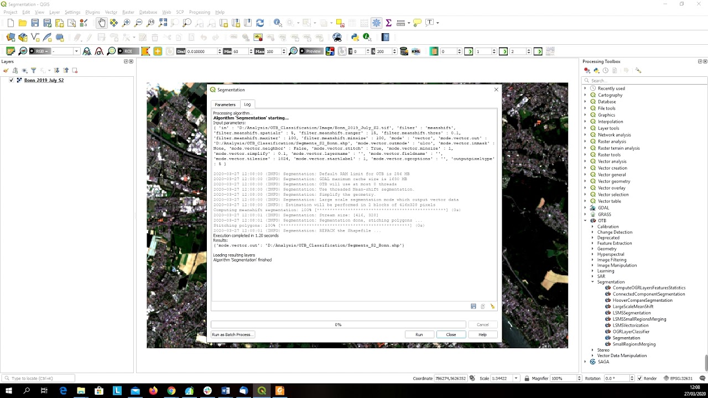
Task: Open Statistical Summary sigma icon
Action: [388, 23]
